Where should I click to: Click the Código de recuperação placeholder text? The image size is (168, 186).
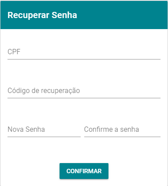44,90
